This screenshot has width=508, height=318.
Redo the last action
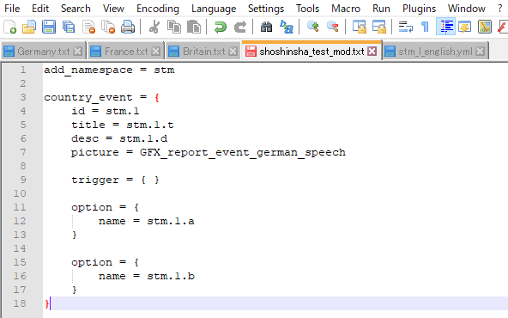coord(240,27)
